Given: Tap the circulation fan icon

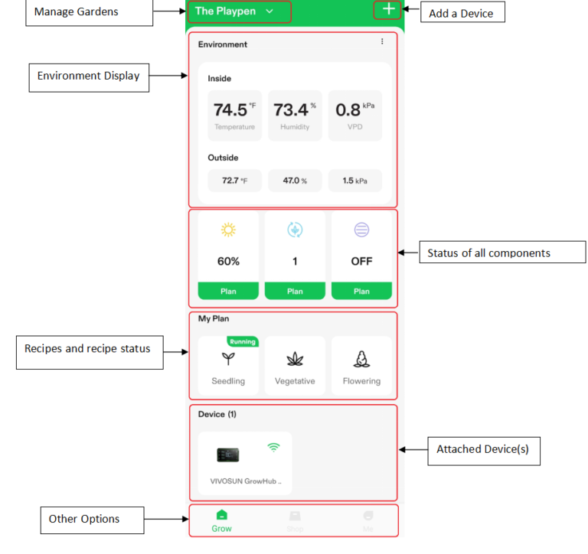Looking at the screenshot, I should (295, 230).
